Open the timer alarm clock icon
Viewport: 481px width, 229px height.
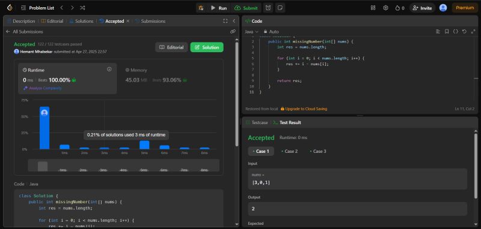[x=268, y=8]
